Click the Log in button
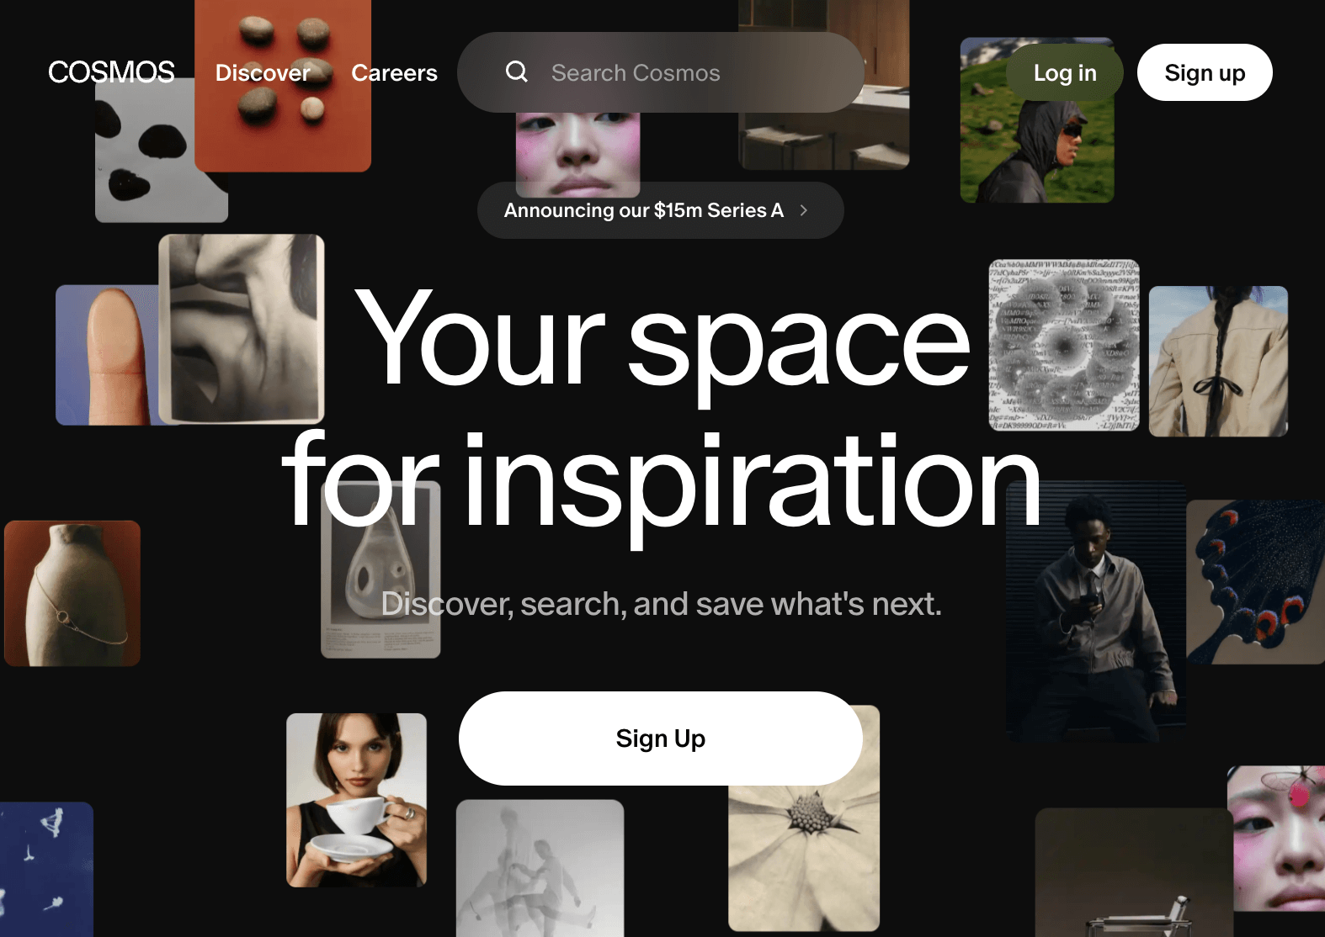Viewport: 1325px width, 937px height. (x=1065, y=73)
